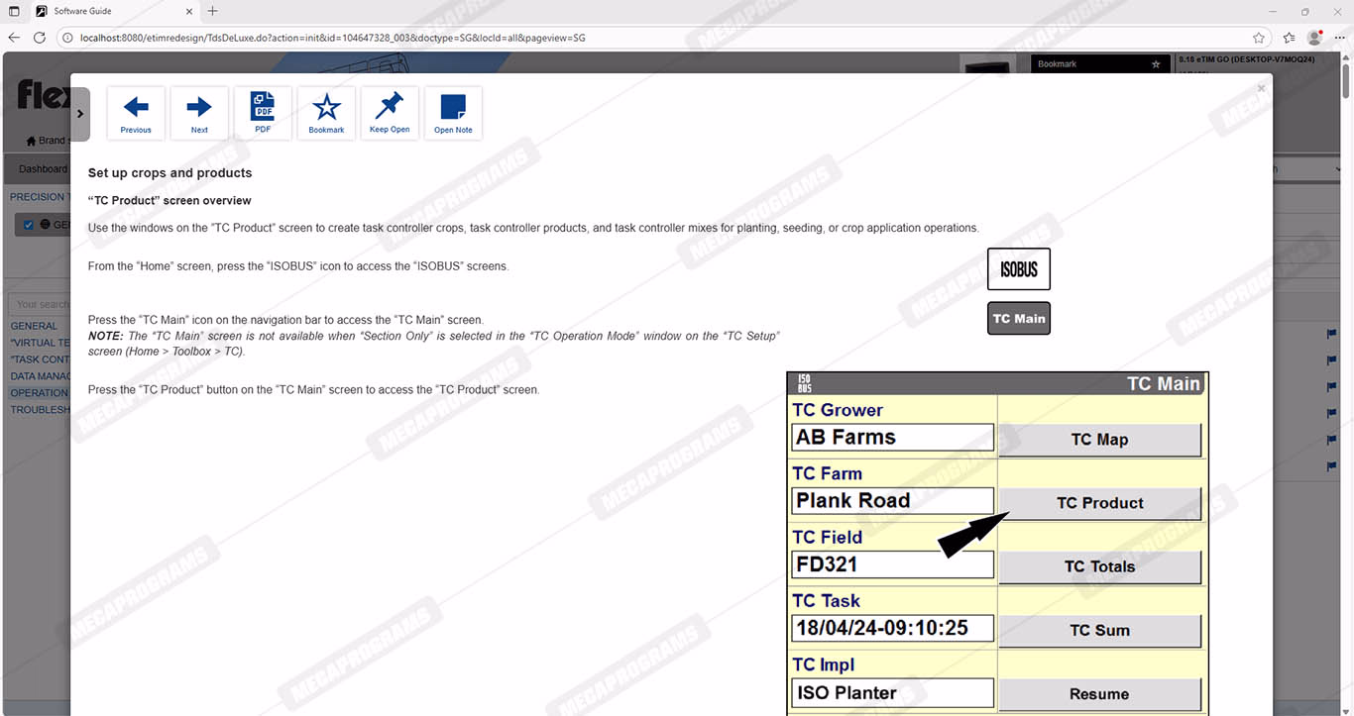Expand the side panel chevron tab

click(79, 114)
